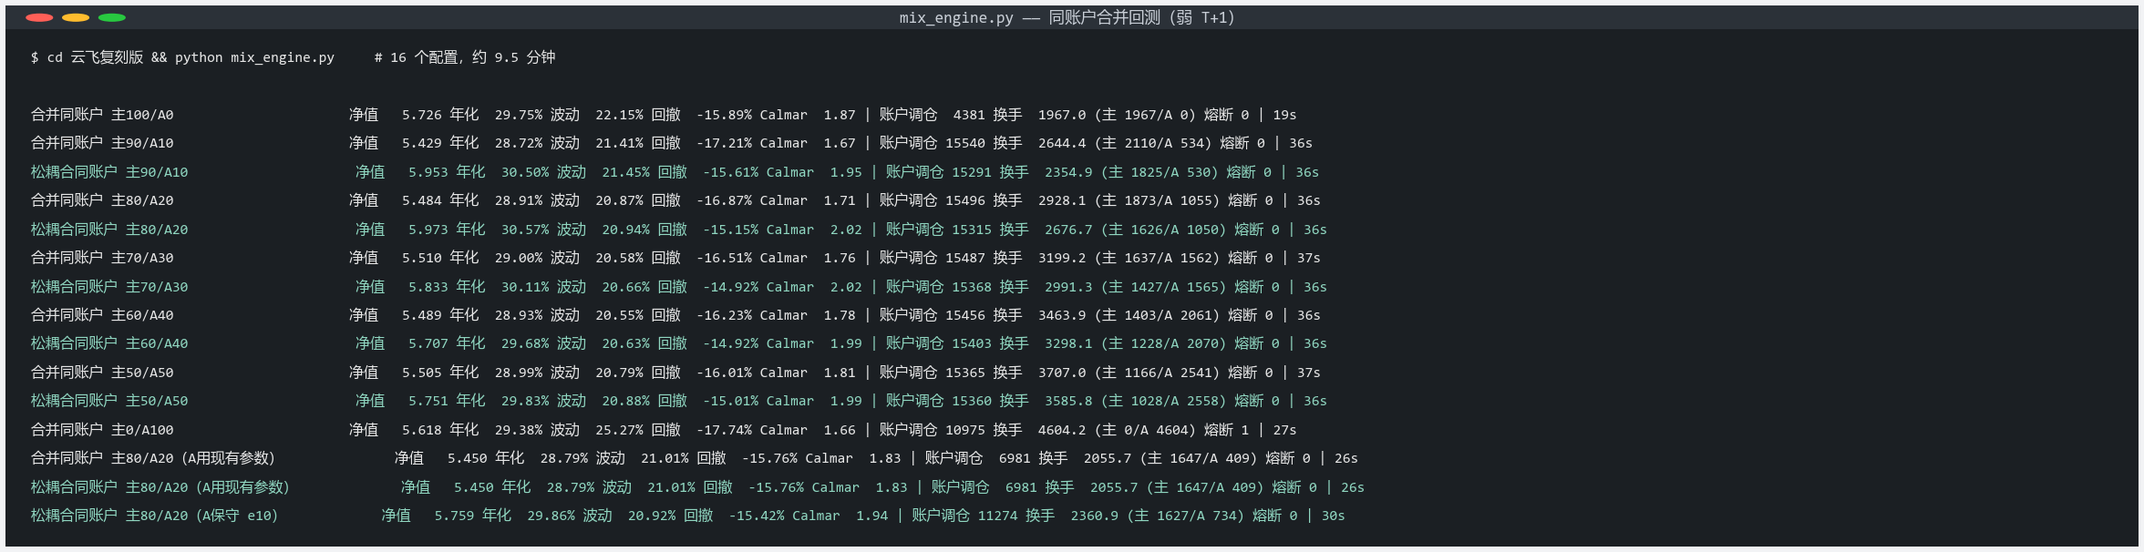Click the breakdown '(主 2110/A 534)'

coord(1153,143)
